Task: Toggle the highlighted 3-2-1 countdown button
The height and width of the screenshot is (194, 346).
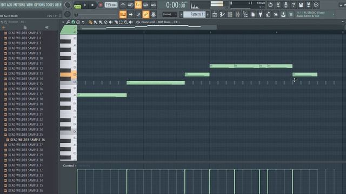Action: tap(138, 5)
